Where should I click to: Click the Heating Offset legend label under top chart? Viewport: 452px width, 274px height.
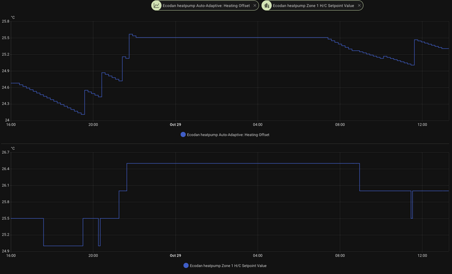(228, 135)
